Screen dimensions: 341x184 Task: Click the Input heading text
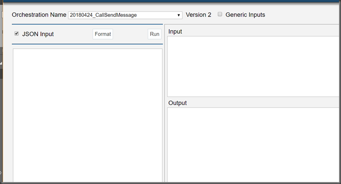tap(175, 32)
